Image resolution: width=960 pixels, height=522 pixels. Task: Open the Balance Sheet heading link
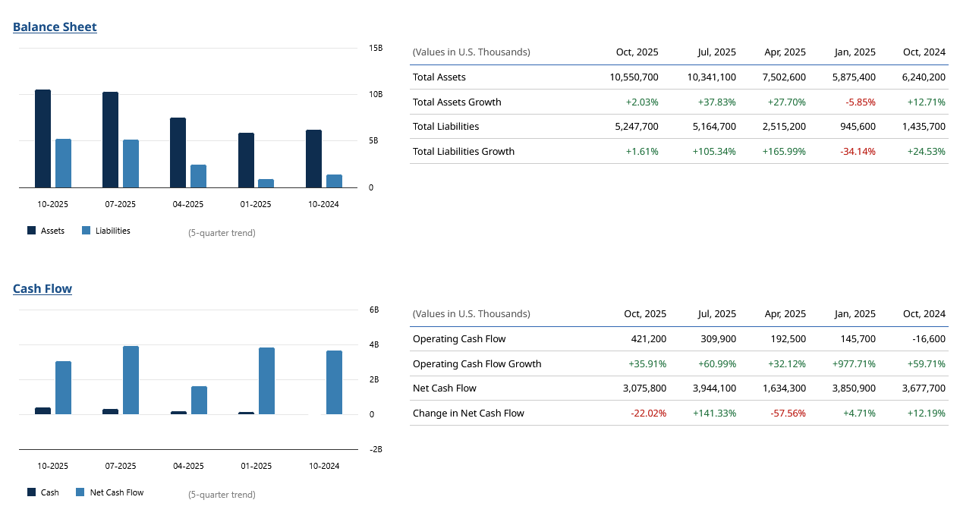point(55,27)
